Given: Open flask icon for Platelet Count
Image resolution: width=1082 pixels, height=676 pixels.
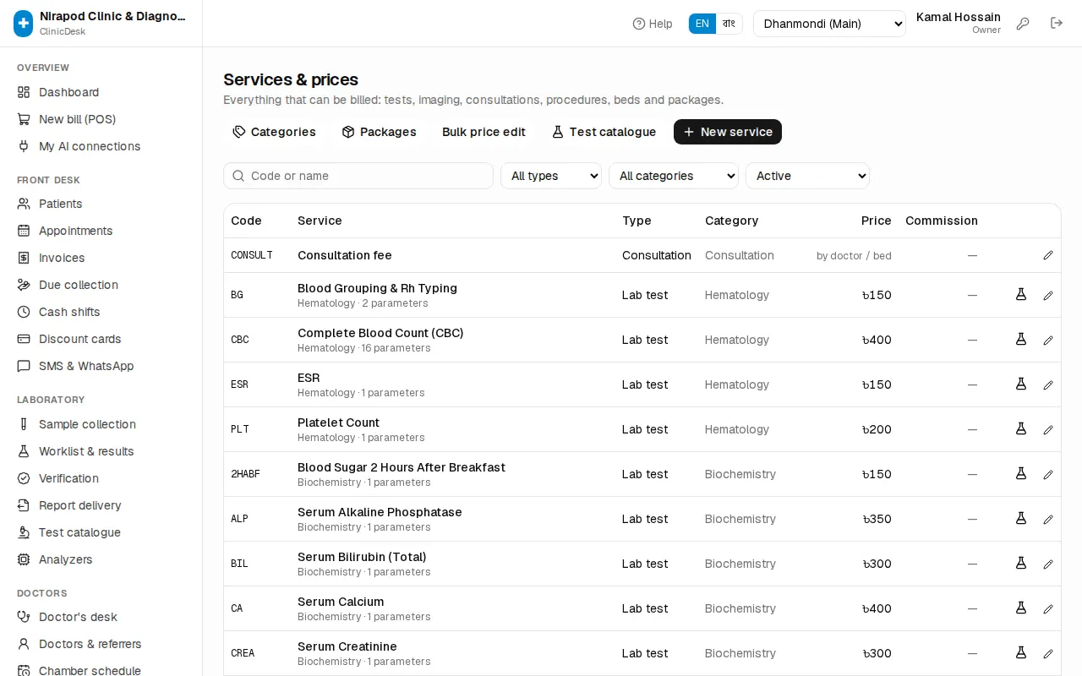Looking at the screenshot, I should (1021, 429).
